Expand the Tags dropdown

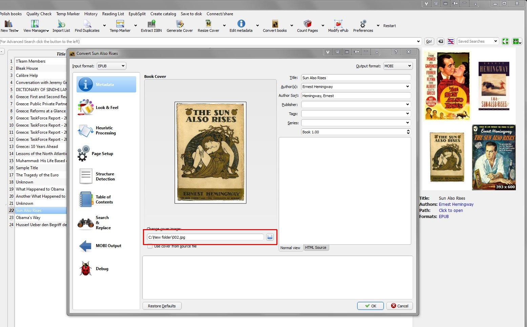[x=407, y=114]
